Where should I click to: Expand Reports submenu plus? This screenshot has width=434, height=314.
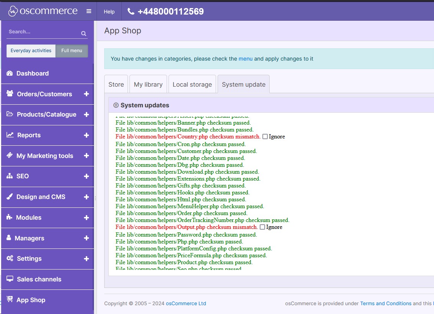pos(86,135)
